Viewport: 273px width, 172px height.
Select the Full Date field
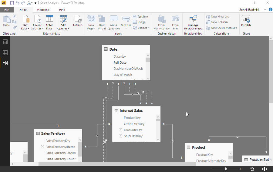[x=120, y=62]
